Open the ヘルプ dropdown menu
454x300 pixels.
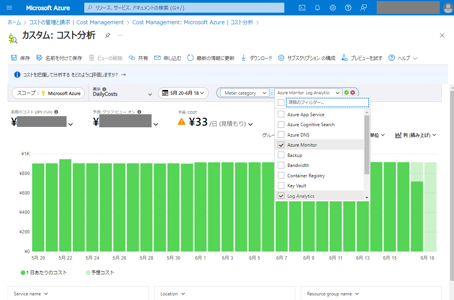click(x=403, y=58)
